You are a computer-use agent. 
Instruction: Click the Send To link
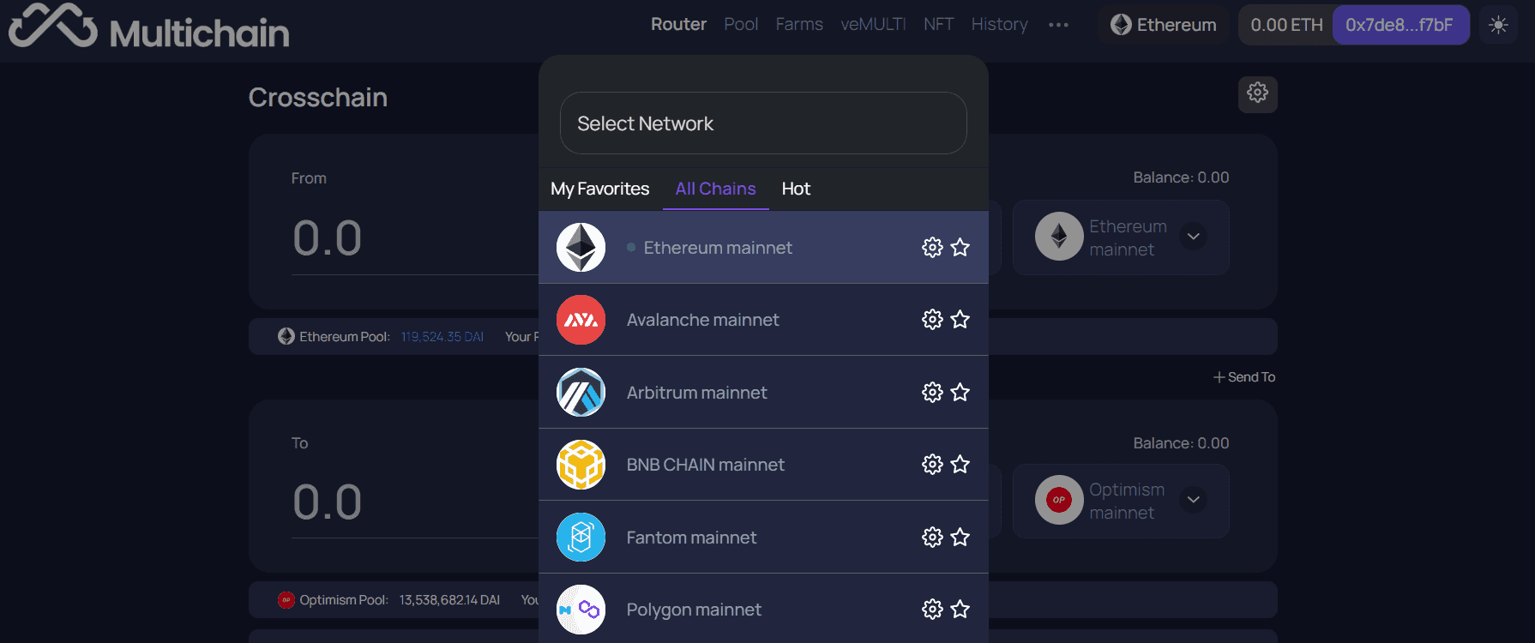[1244, 377]
